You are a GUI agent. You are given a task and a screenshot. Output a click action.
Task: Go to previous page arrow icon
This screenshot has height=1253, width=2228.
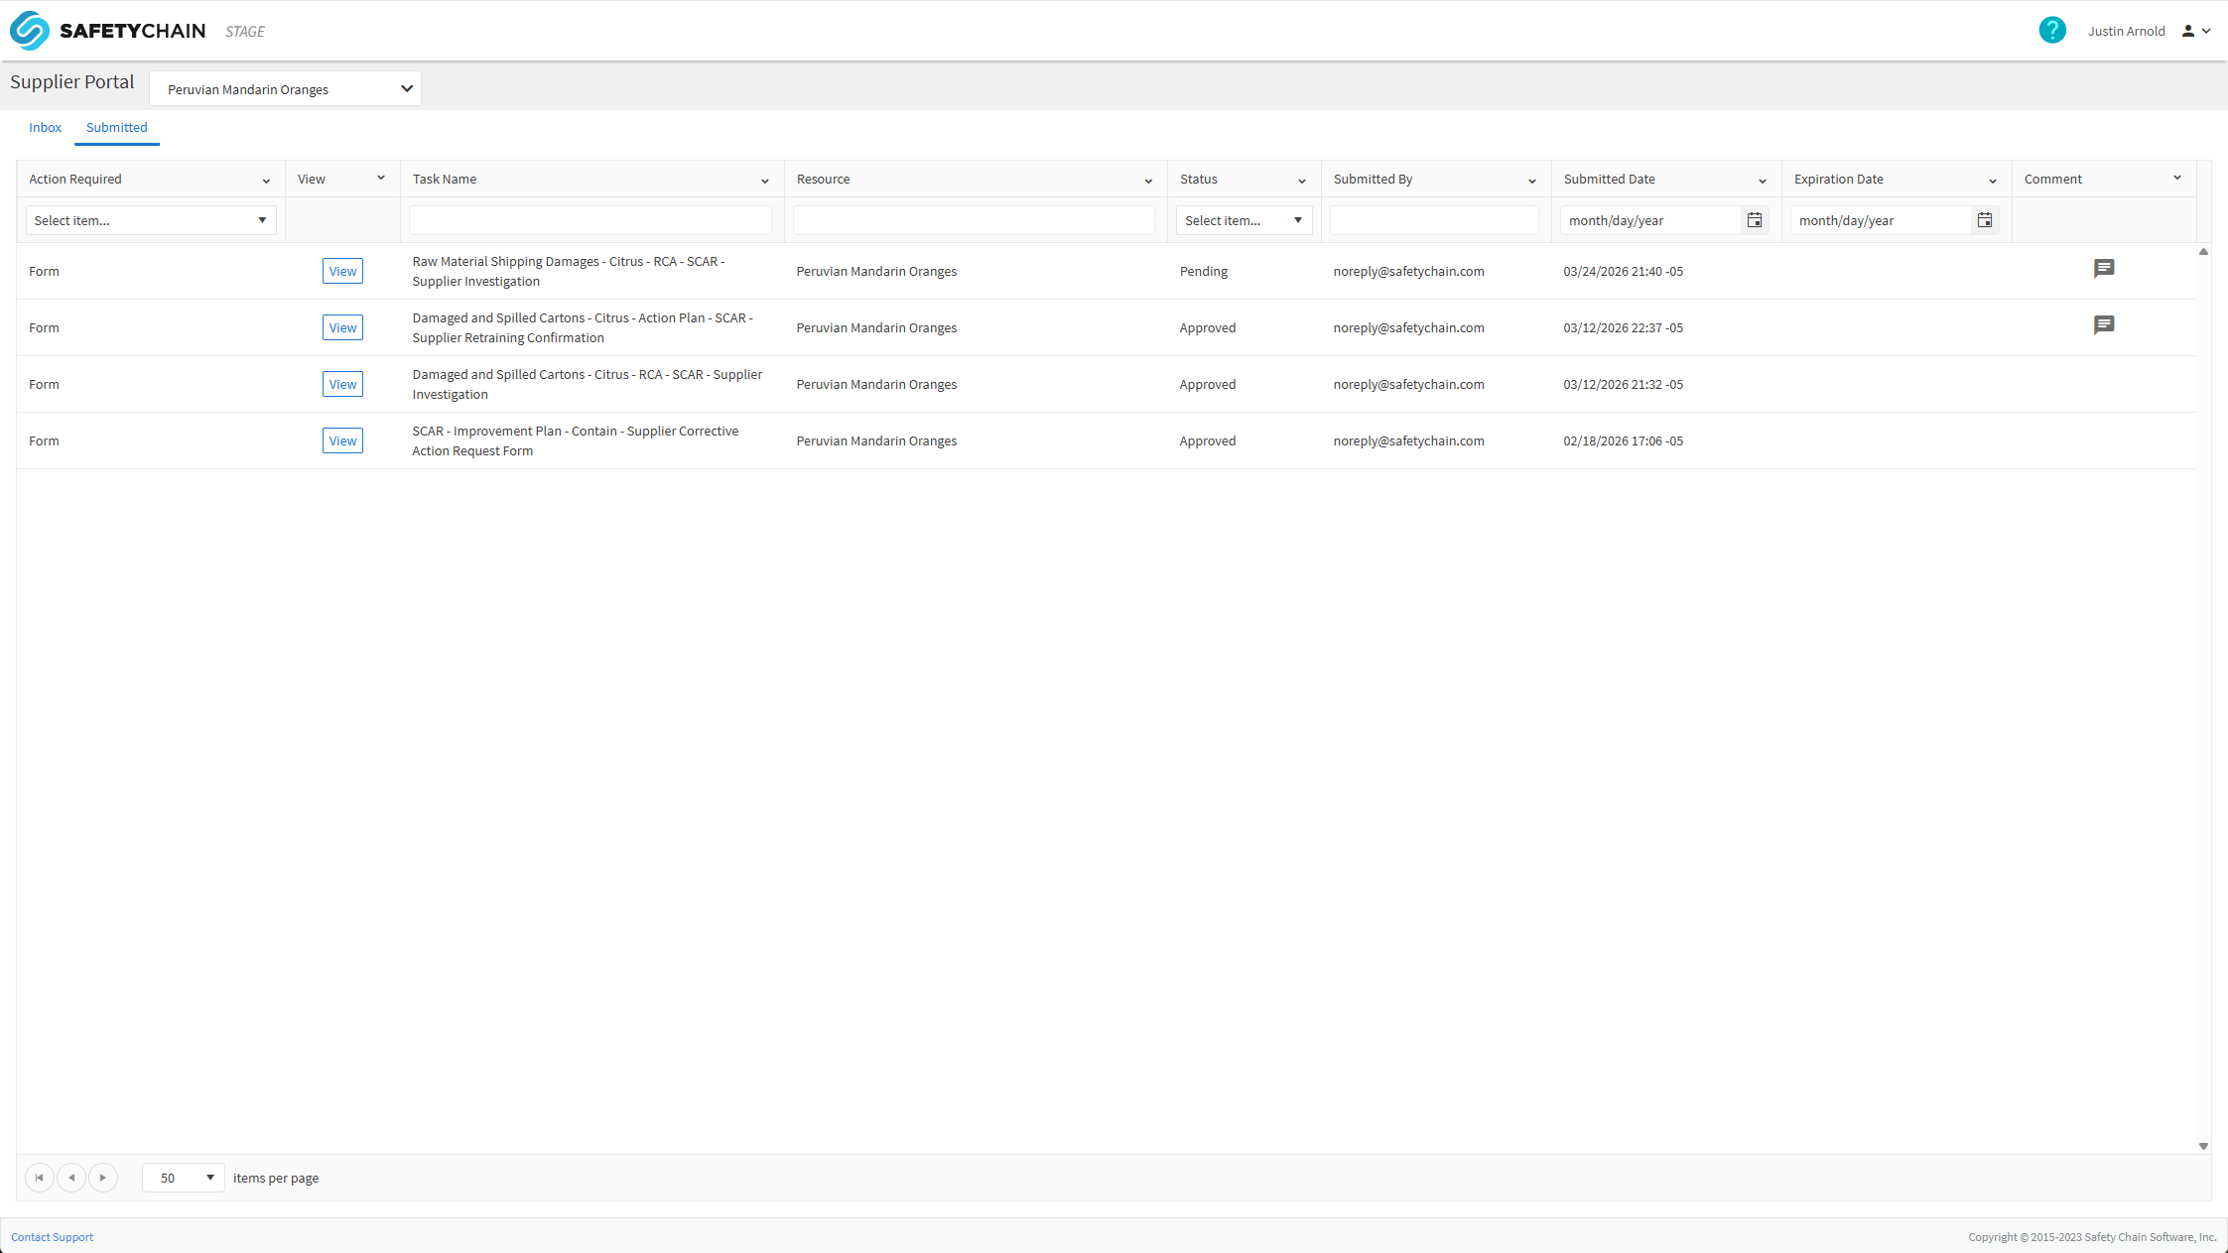point(71,1178)
